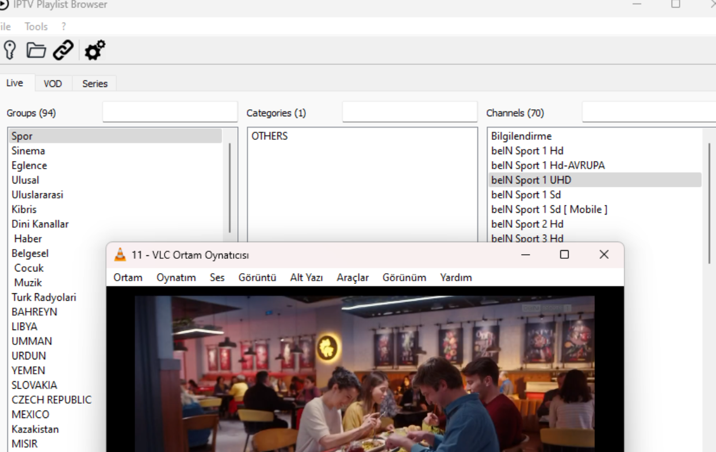Screen dimensions: 716x452
Task: Select the OTHERS category
Action: point(269,136)
